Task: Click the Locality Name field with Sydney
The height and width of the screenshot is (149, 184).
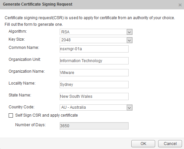Action: pyautogui.click(x=94, y=85)
